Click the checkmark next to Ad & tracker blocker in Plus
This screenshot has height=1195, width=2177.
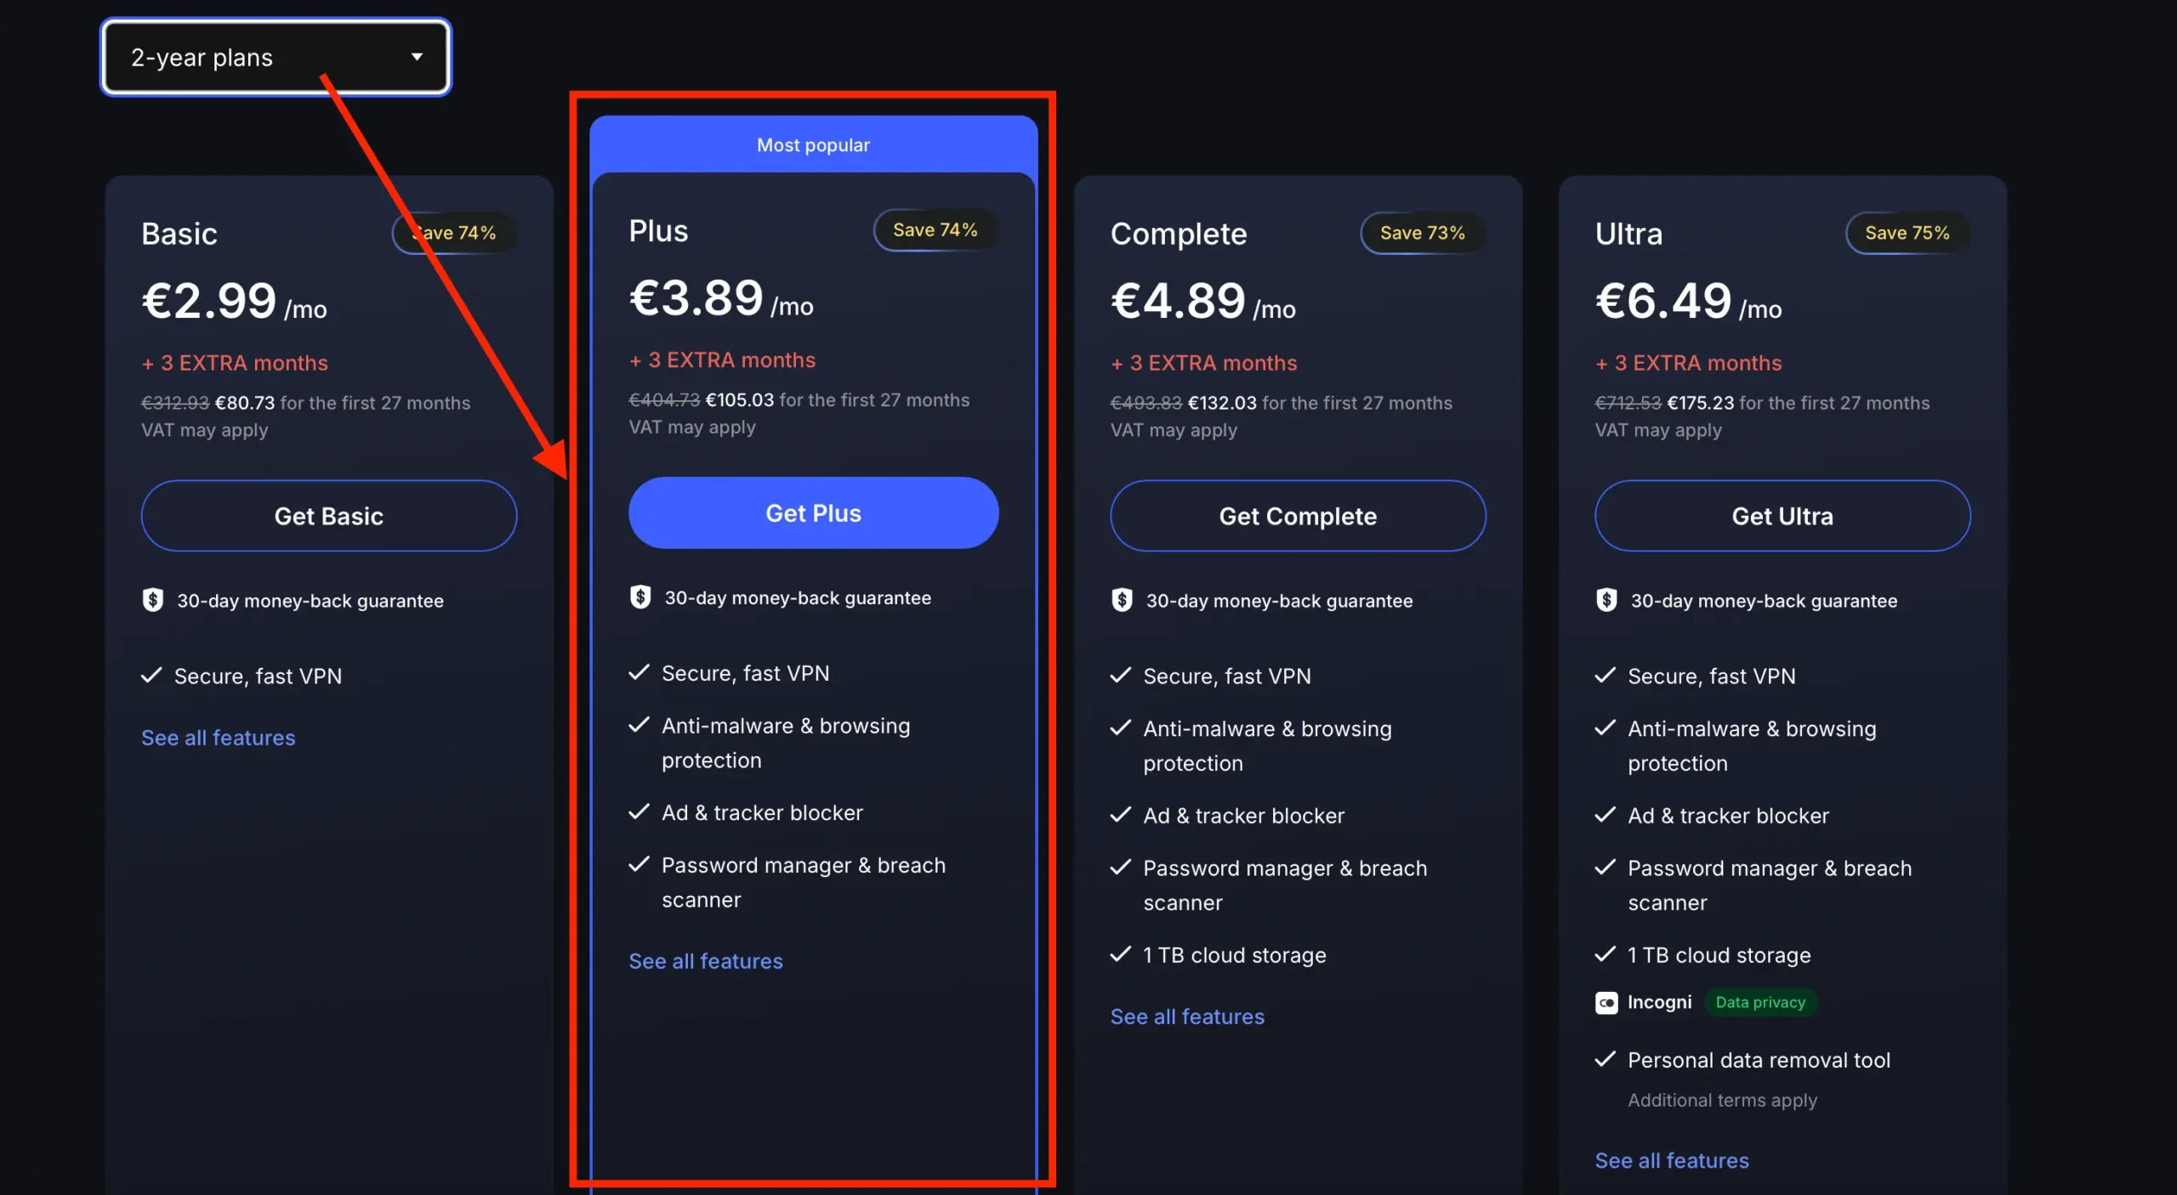[x=639, y=812]
